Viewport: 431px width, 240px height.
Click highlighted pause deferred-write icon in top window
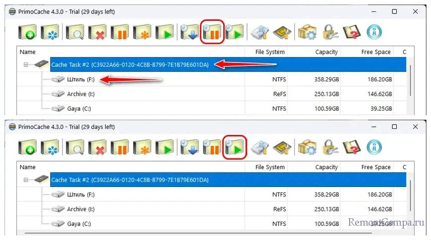(212, 32)
